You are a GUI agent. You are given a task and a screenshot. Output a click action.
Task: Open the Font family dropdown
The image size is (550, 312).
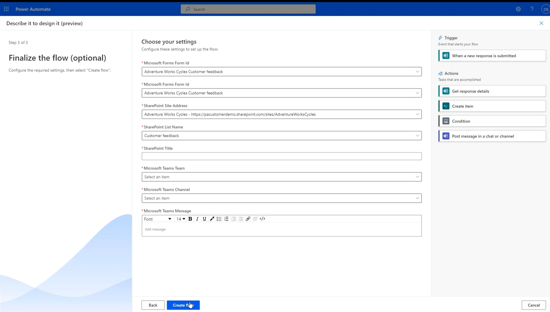(x=157, y=219)
